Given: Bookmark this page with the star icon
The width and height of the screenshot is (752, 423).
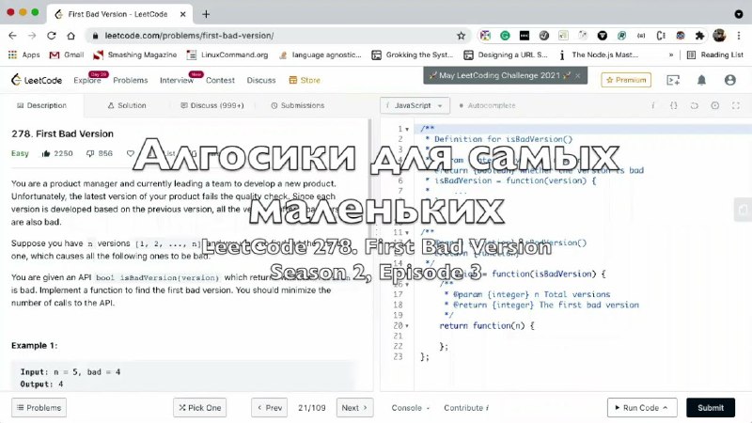Looking at the screenshot, I should [461, 36].
